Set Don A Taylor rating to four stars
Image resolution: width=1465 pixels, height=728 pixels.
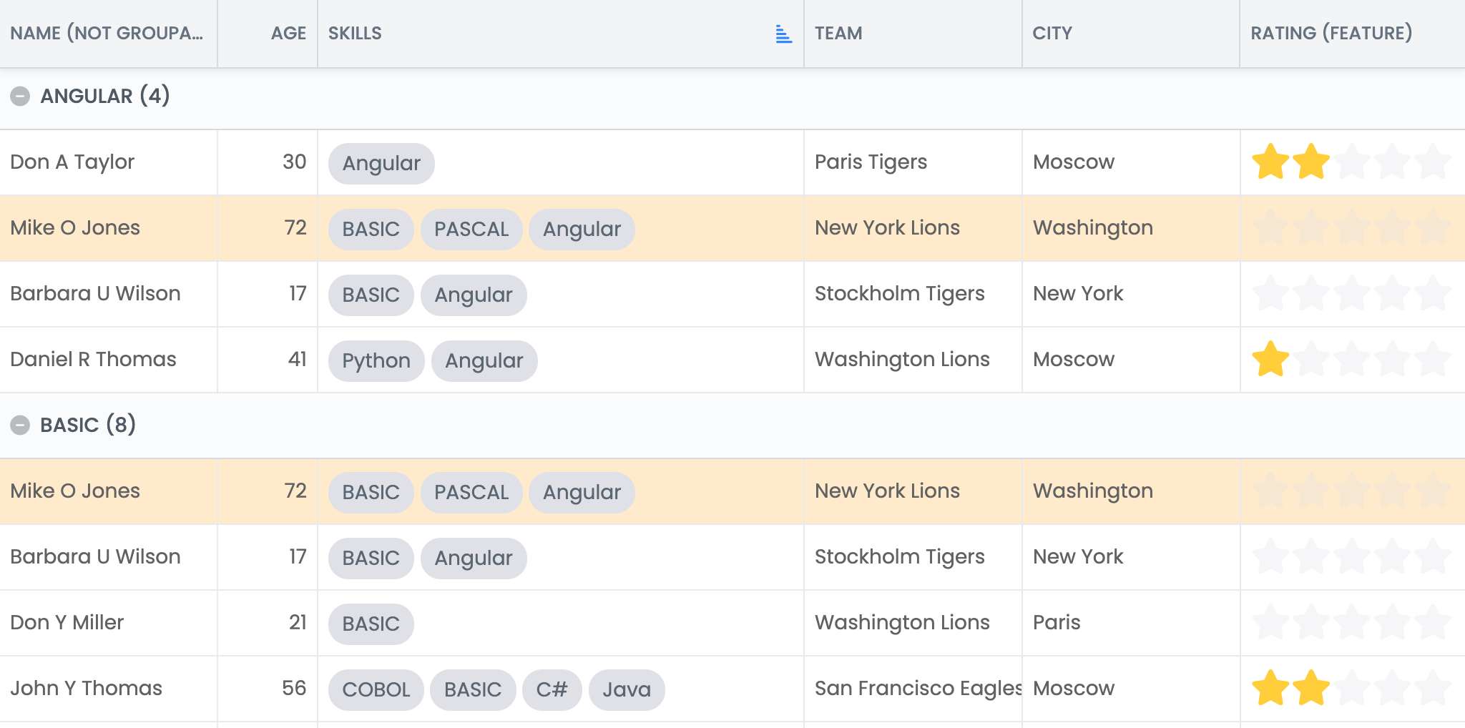click(x=1393, y=162)
